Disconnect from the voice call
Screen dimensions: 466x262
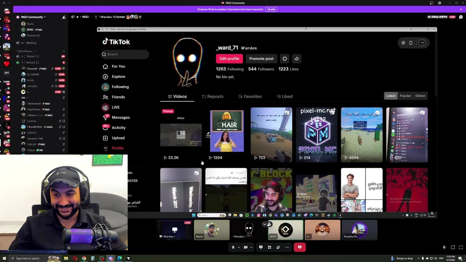[300, 247]
